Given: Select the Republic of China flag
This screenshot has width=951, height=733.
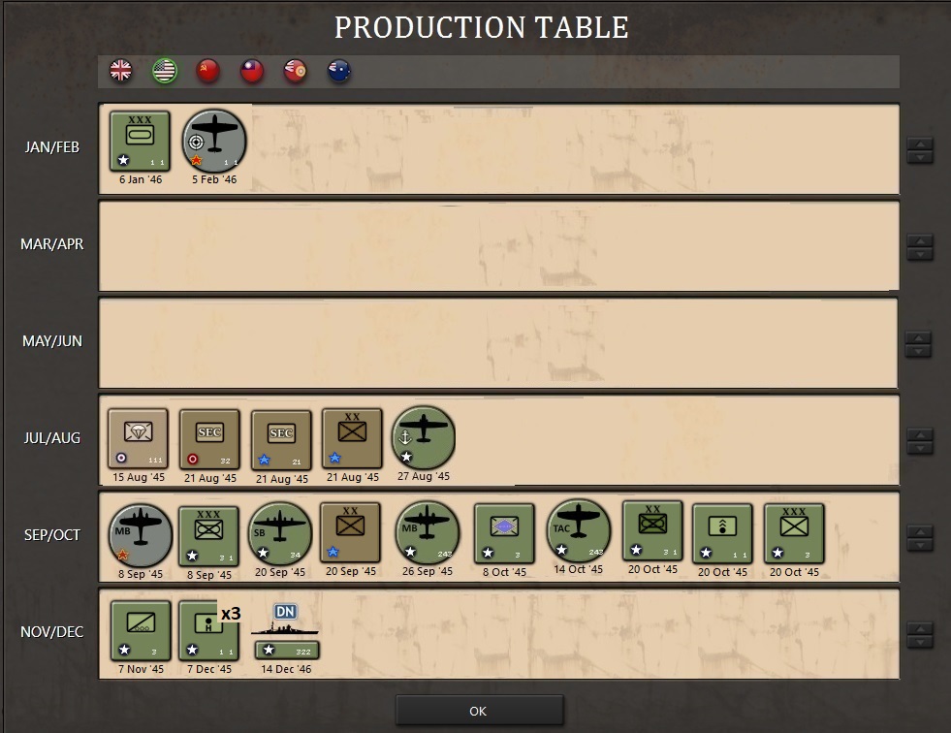Looking at the screenshot, I should [252, 71].
